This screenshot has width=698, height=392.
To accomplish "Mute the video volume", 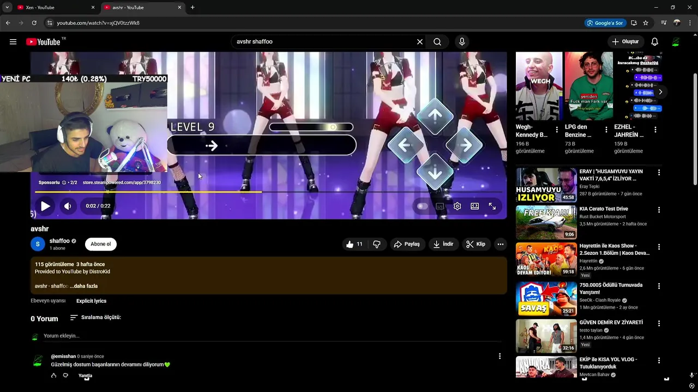I will (68, 206).
